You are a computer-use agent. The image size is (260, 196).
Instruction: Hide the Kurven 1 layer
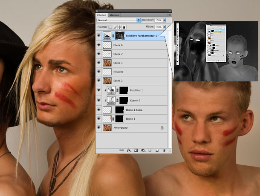point(99,100)
